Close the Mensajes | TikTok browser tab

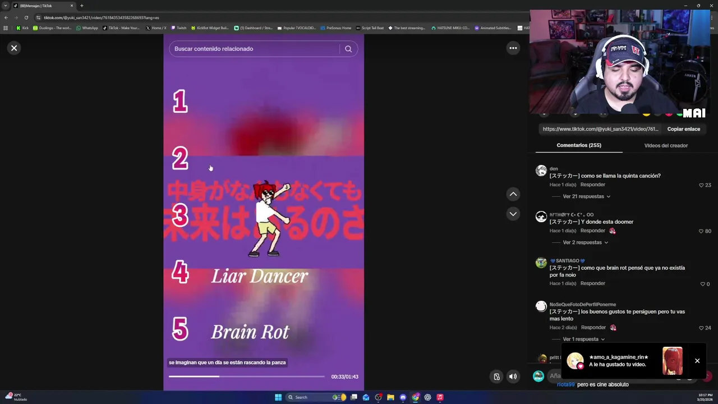tap(72, 6)
